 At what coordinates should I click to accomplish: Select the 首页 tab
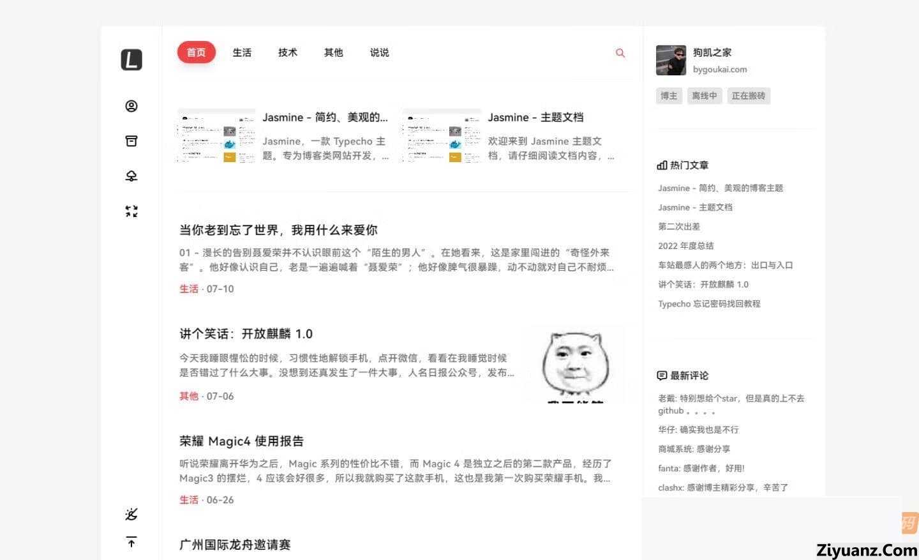click(x=196, y=52)
